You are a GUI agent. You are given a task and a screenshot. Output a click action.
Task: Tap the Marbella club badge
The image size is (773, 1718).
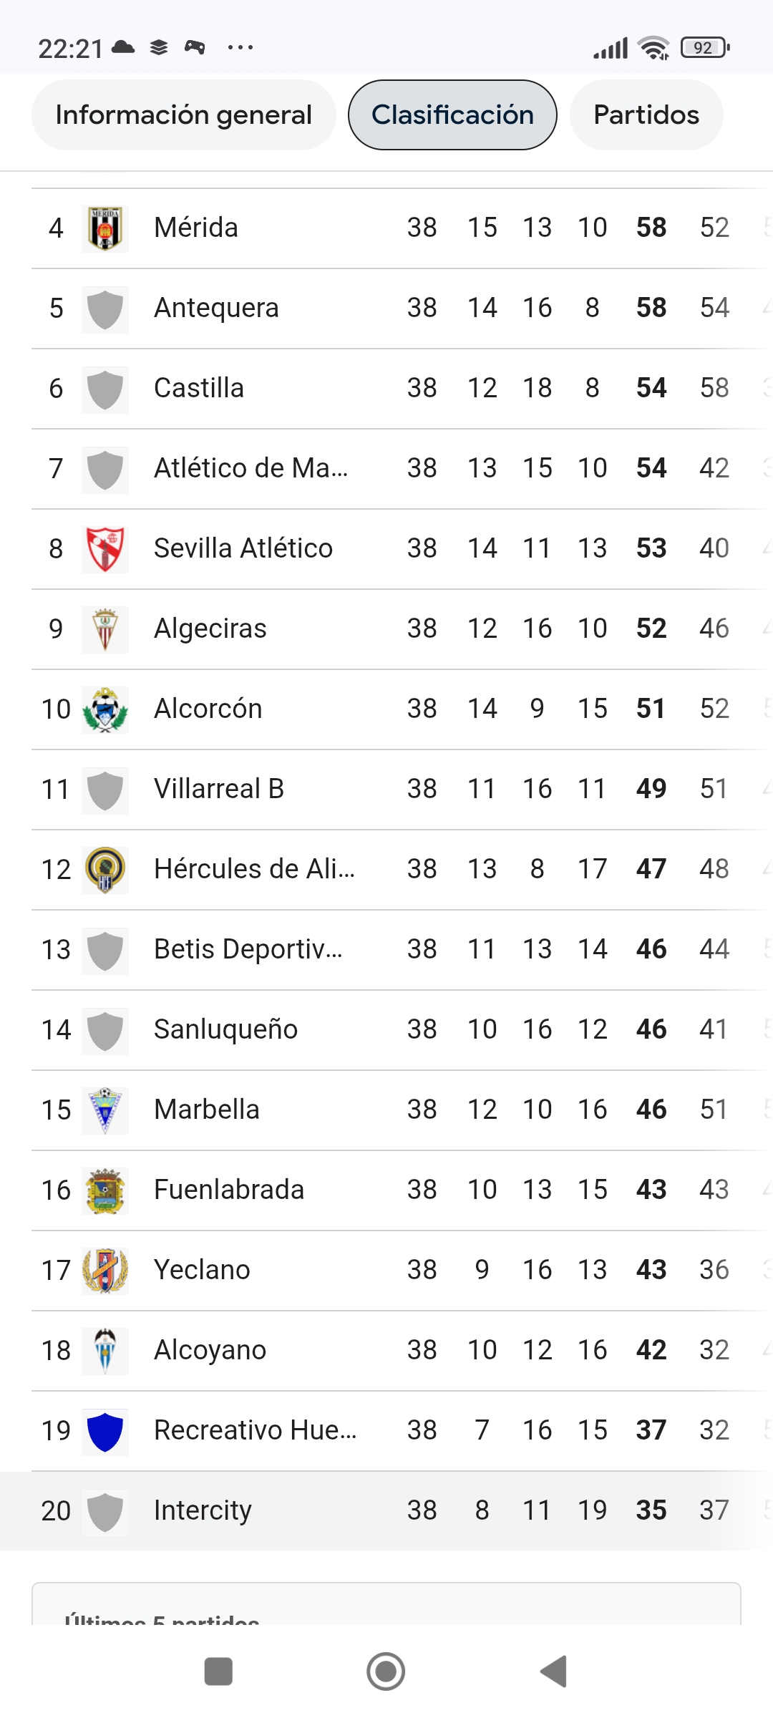[x=105, y=1110]
